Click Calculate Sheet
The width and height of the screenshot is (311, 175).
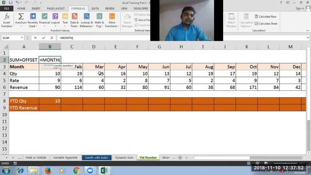(266, 24)
